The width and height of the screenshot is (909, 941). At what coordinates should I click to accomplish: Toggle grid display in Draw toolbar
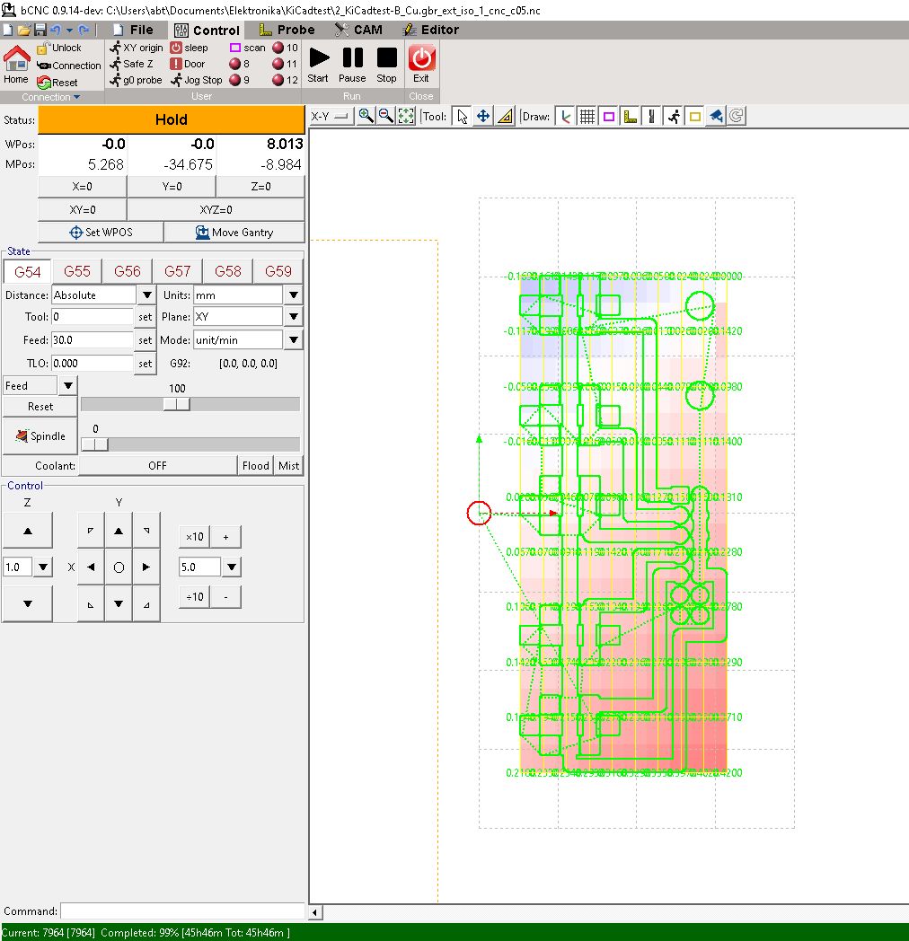[587, 116]
